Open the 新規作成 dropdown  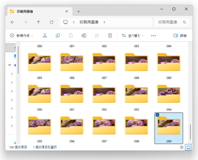pyautogui.click(x=21, y=36)
